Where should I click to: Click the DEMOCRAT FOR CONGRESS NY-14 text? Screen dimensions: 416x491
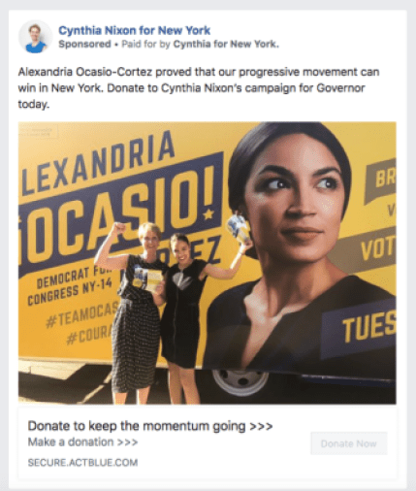click(70, 286)
